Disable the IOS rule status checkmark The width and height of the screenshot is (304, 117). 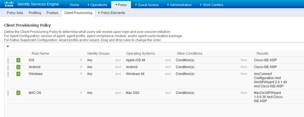(x=18, y=60)
